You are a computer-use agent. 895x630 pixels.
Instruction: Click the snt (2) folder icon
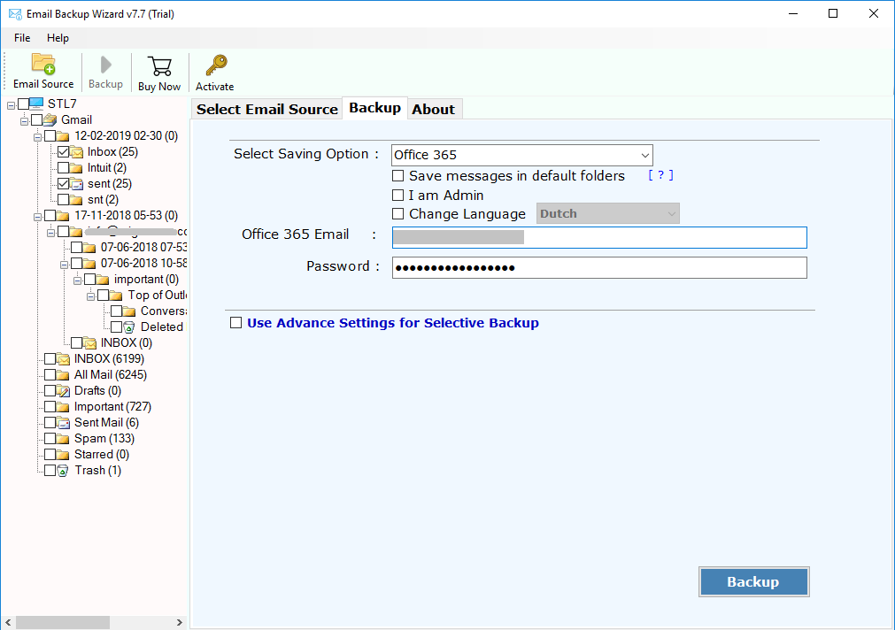pos(76,200)
